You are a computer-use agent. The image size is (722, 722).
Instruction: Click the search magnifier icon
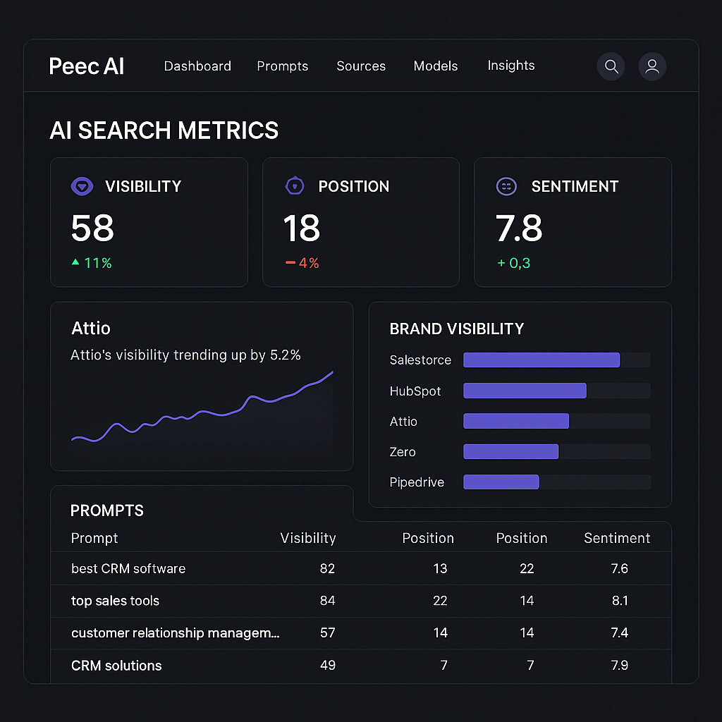611,67
